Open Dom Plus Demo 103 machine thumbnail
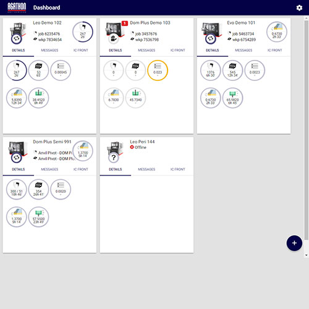 click(x=114, y=33)
